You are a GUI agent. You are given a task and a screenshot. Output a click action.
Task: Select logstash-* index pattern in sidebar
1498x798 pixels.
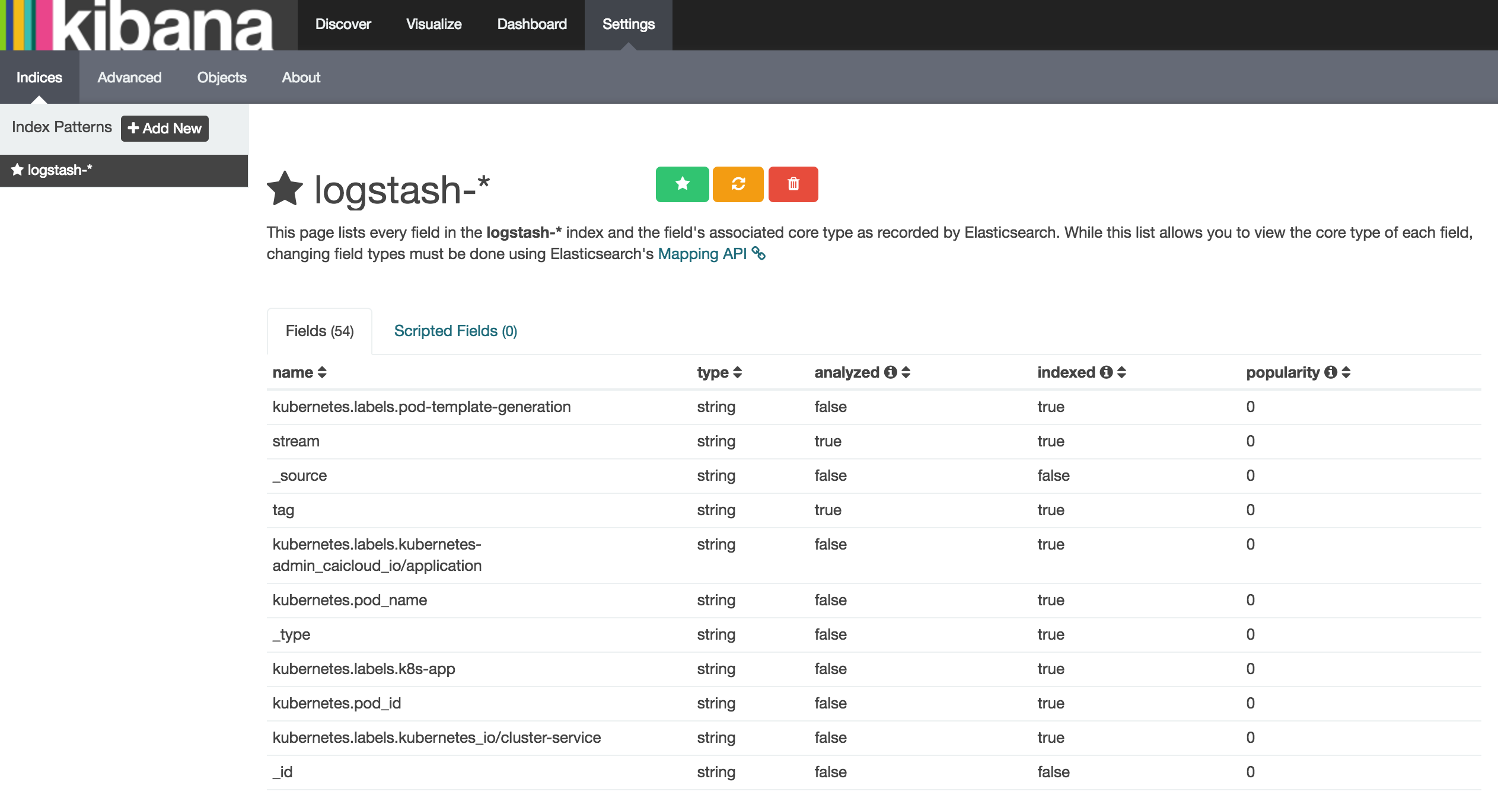59,170
